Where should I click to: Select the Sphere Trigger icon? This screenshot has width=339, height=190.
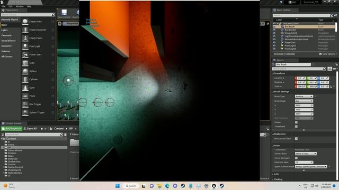coord(25,112)
